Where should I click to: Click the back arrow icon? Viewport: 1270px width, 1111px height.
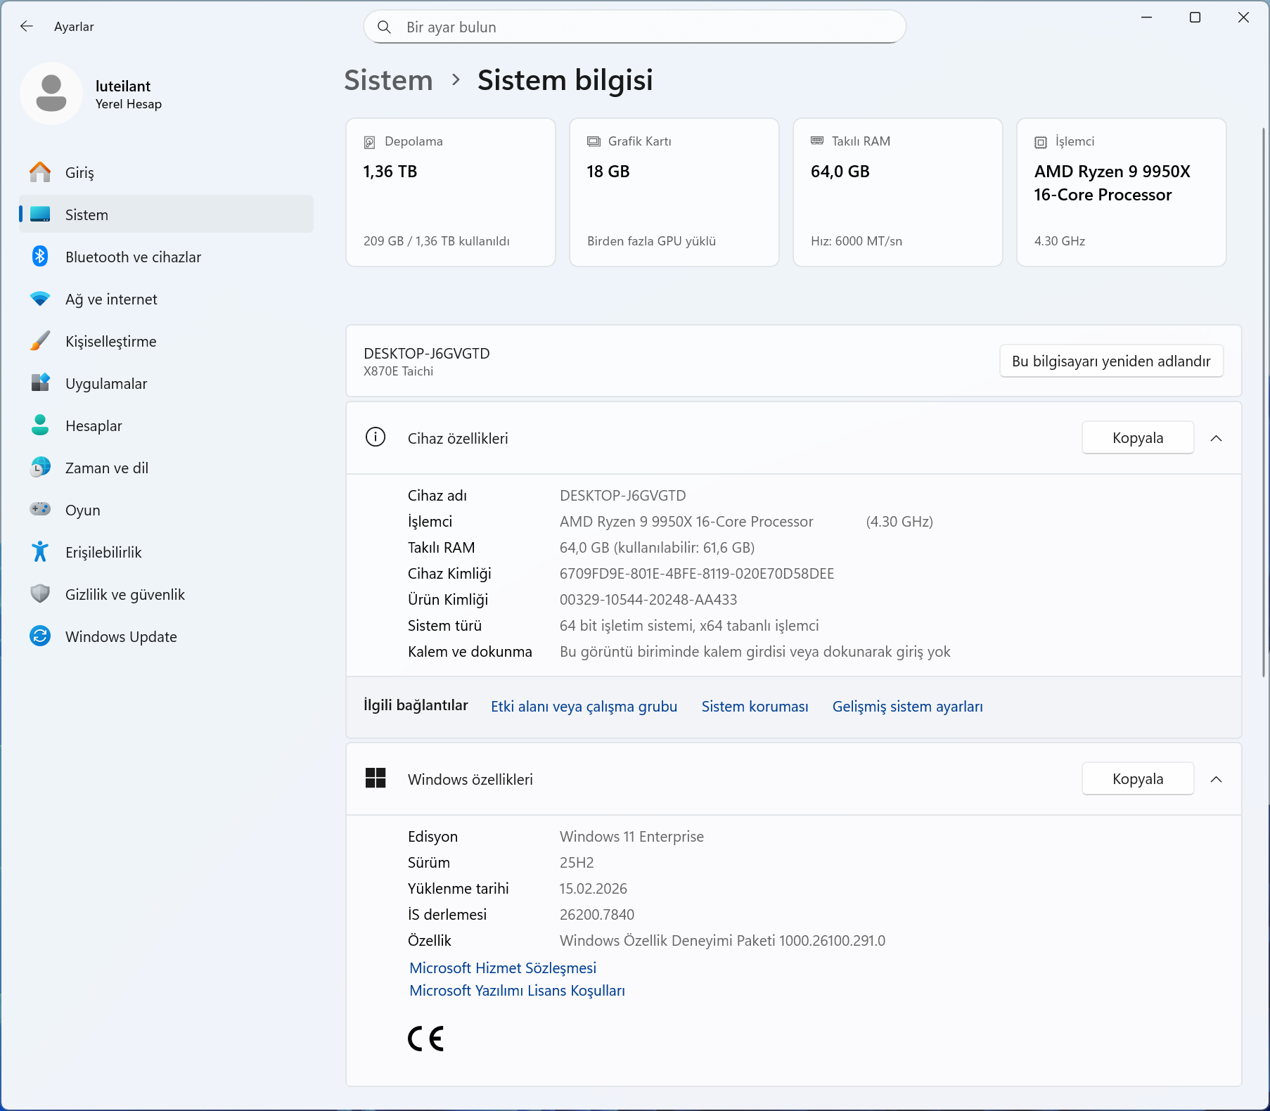pos(27,26)
